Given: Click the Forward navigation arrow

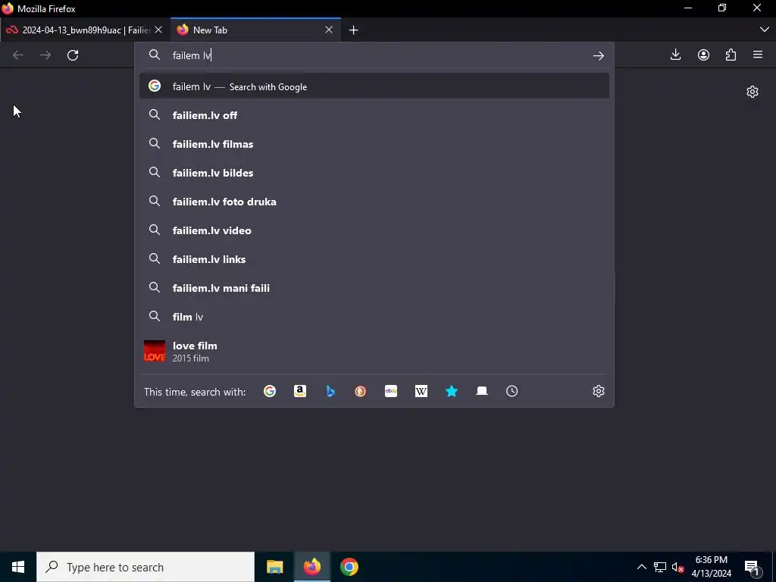Looking at the screenshot, I should pos(45,55).
